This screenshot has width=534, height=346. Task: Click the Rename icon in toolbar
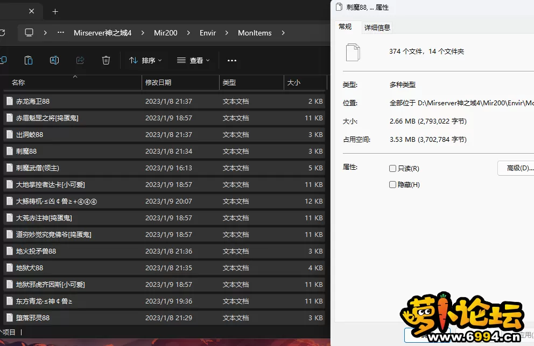54,60
